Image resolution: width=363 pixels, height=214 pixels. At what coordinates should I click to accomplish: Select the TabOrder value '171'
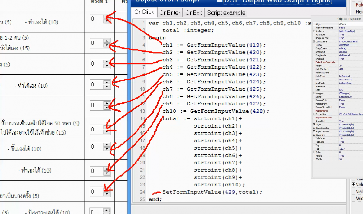coord(341,138)
